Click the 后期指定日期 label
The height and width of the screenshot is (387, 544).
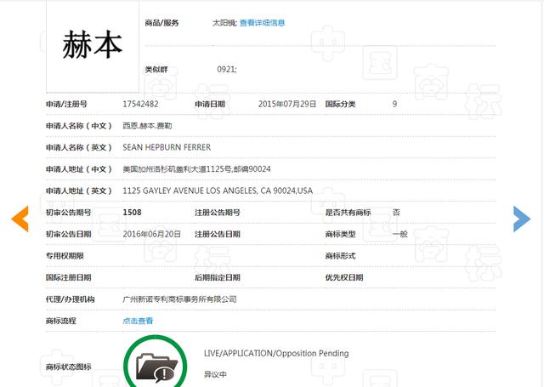click(218, 277)
